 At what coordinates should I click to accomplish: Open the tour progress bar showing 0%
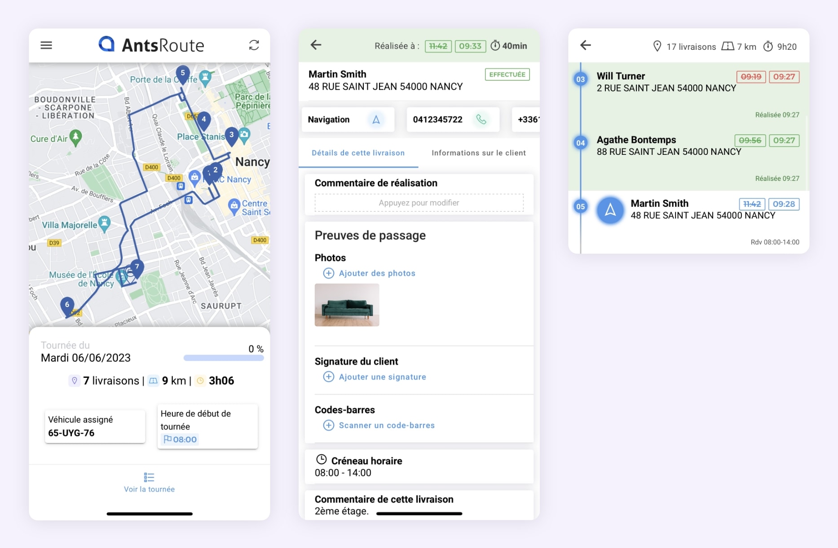click(223, 357)
